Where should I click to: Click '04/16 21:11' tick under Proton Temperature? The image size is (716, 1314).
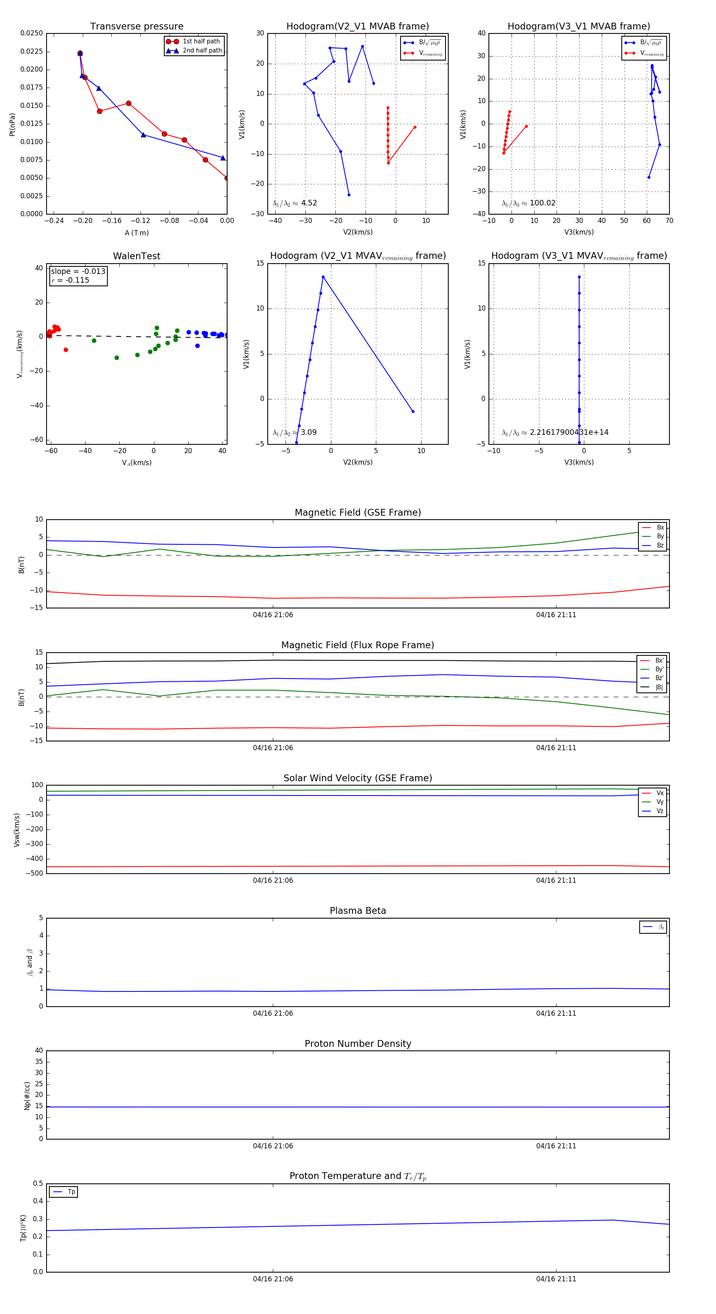556,1279
